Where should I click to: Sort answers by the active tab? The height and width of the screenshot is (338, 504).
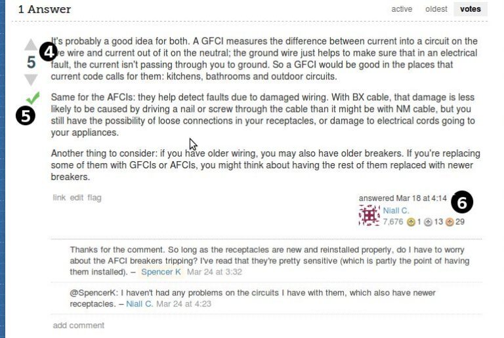(402, 9)
